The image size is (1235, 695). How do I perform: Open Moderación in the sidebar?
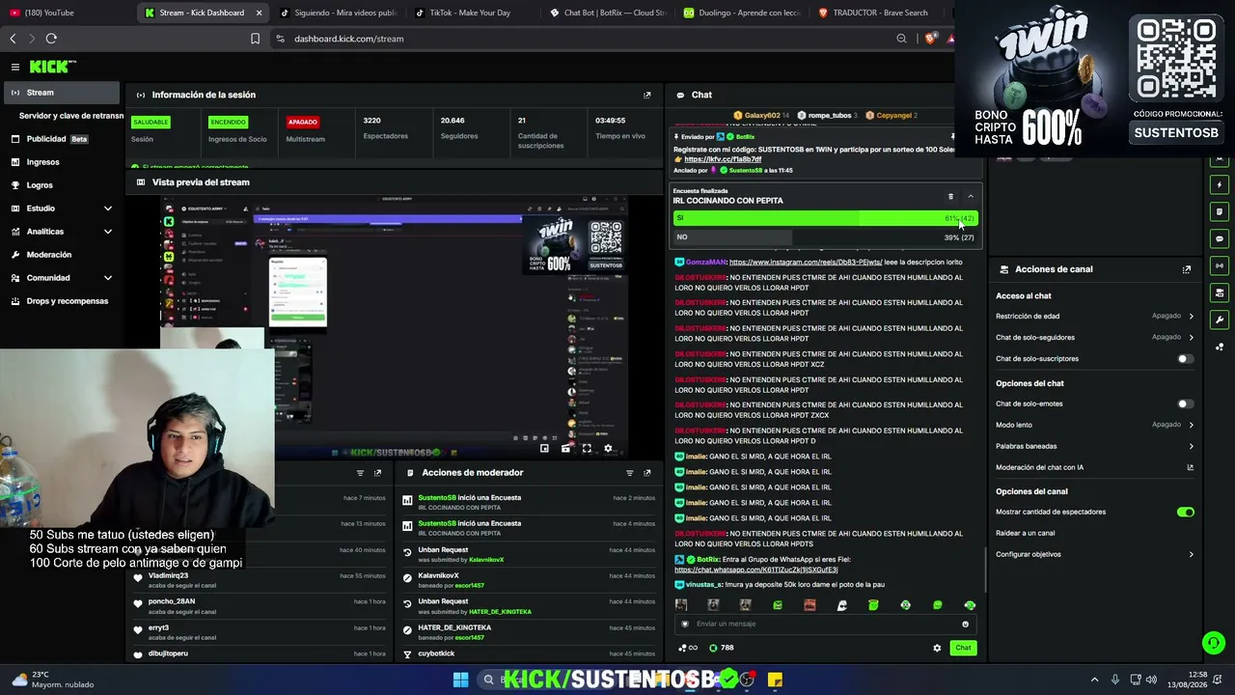(x=62, y=255)
